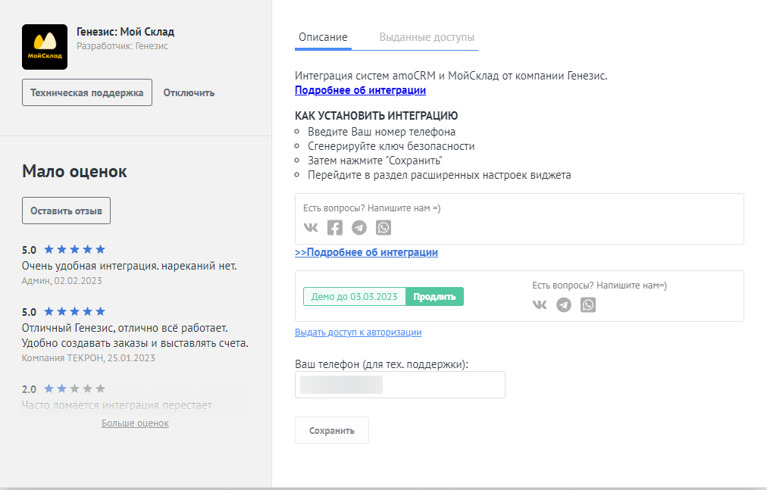The width and height of the screenshot is (767, 490).
Task: Open the Выданные доступы tab
Action: [427, 37]
